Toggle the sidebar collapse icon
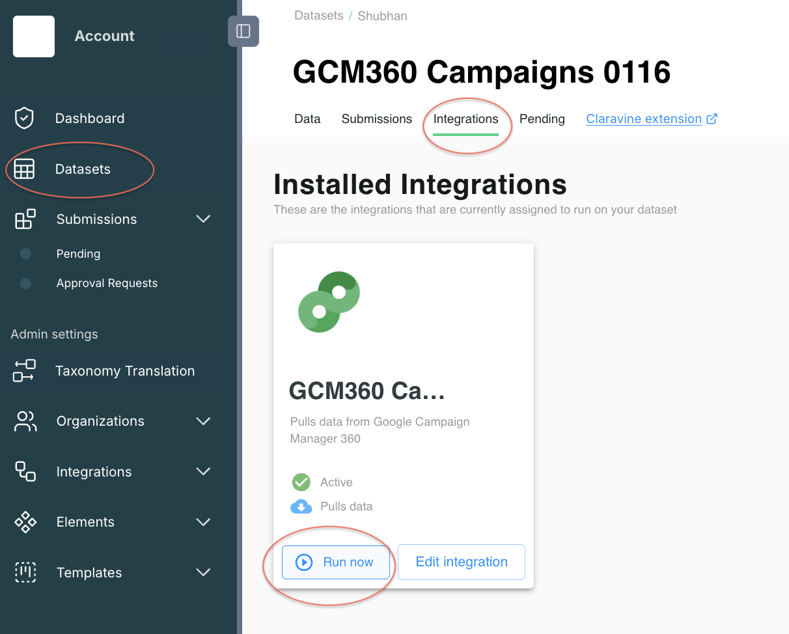The height and width of the screenshot is (634, 789). click(243, 31)
